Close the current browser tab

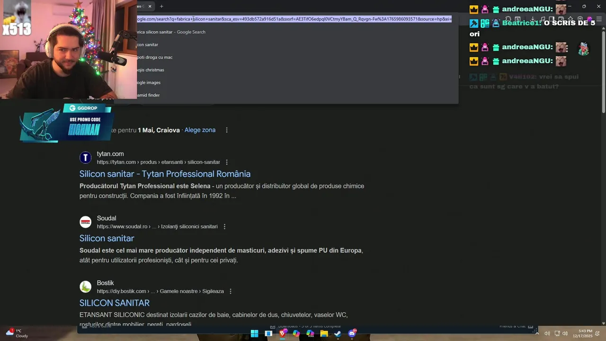pos(150,6)
